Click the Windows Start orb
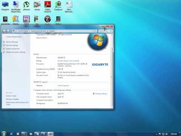 3,134
